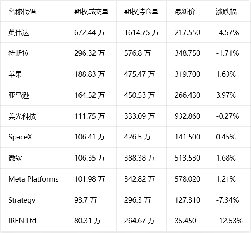
Task: Click the Strategy stock name
Action: click(x=22, y=200)
